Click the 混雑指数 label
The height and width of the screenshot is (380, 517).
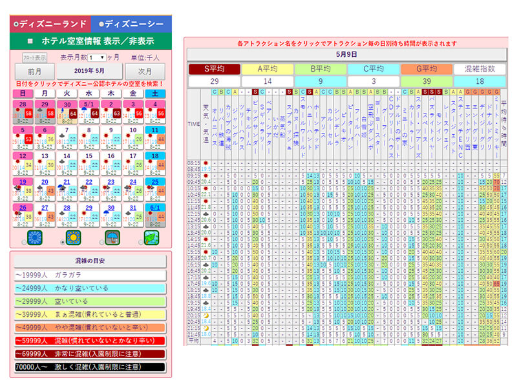pyautogui.click(x=480, y=69)
